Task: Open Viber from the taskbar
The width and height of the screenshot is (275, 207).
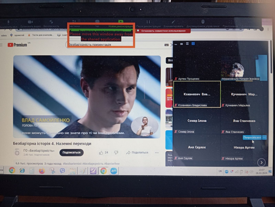Action: (x=62, y=171)
